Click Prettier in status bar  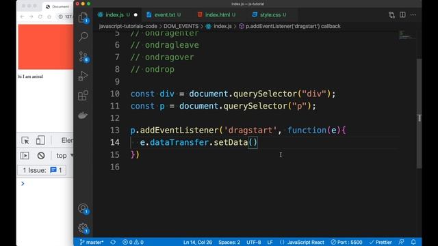[x=381, y=242]
